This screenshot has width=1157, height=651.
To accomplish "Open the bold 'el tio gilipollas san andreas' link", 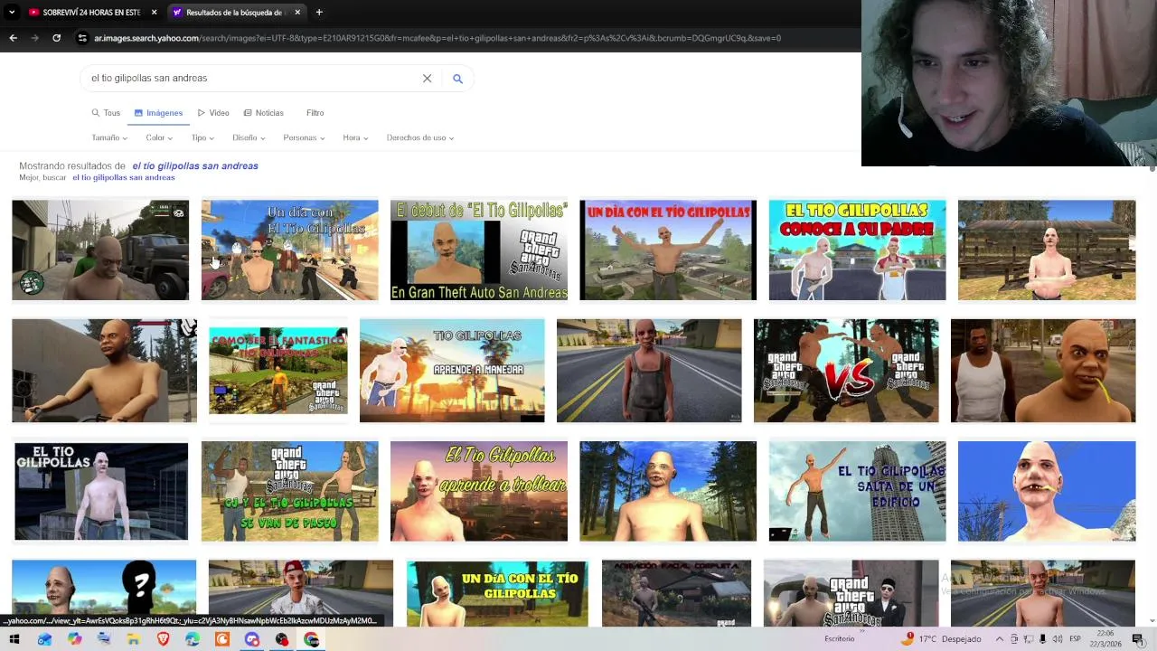I will click(195, 165).
